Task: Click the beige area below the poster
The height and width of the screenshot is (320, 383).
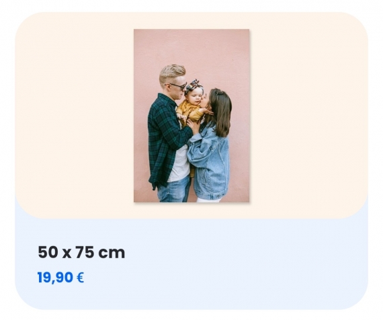Action: point(191,210)
